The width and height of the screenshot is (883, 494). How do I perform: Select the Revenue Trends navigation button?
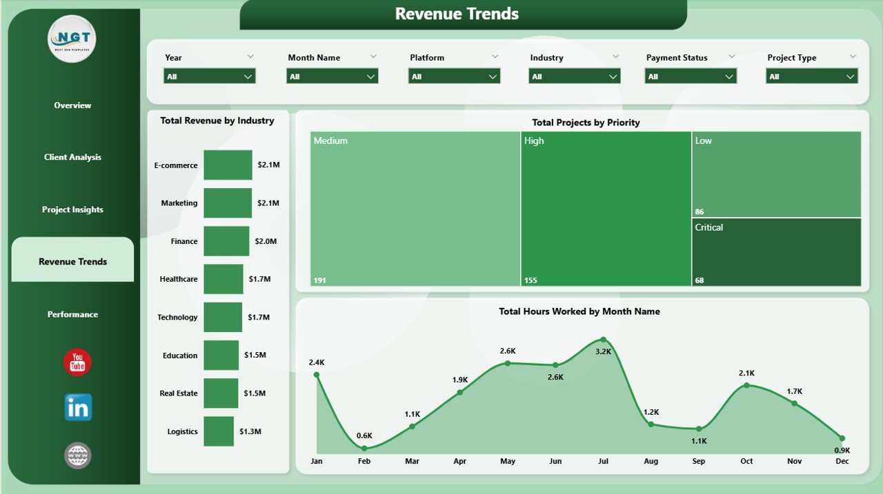point(72,261)
